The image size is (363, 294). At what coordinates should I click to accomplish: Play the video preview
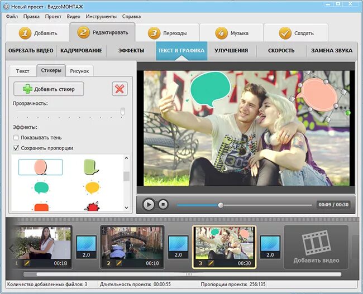[149, 205]
